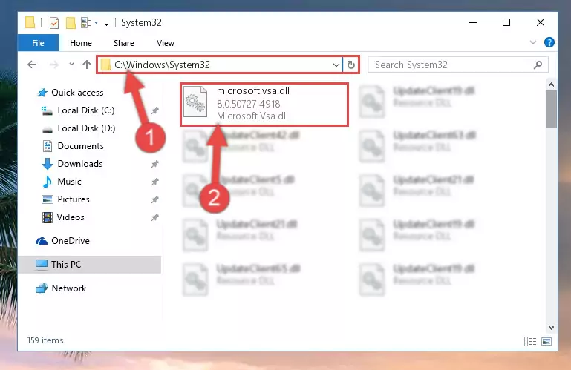The height and width of the screenshot is (370, 571).
Task: Select Quick access in navigation pane
Action: click(71, 93)
